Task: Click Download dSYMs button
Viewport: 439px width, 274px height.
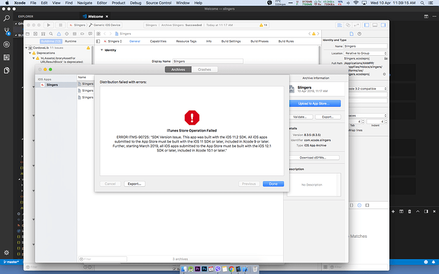Action: [313, 158]
